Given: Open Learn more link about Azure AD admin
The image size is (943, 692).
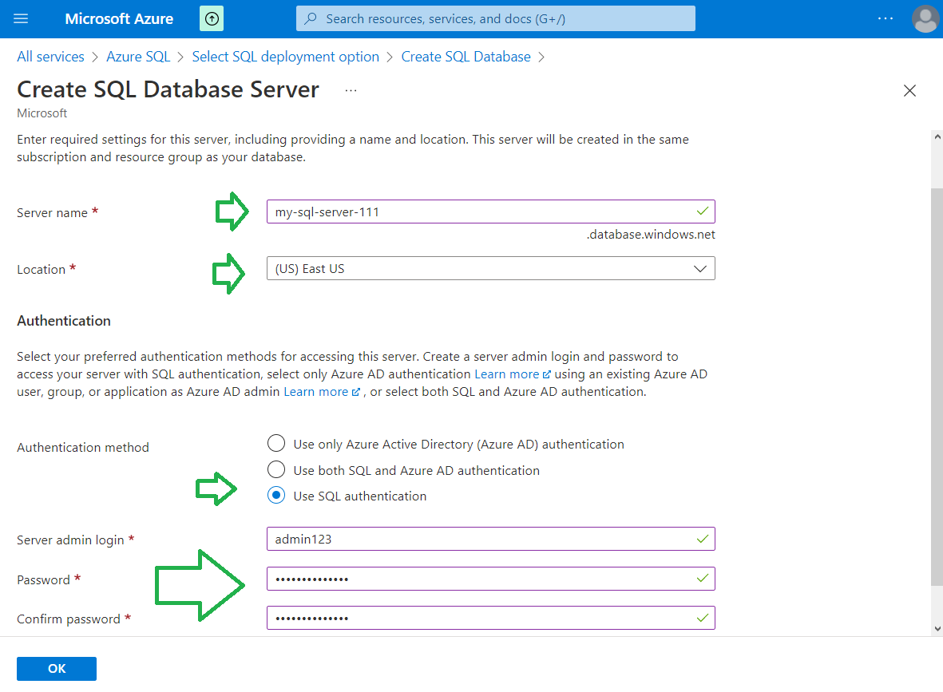Looking at the screenshot, I should [322, 391].
